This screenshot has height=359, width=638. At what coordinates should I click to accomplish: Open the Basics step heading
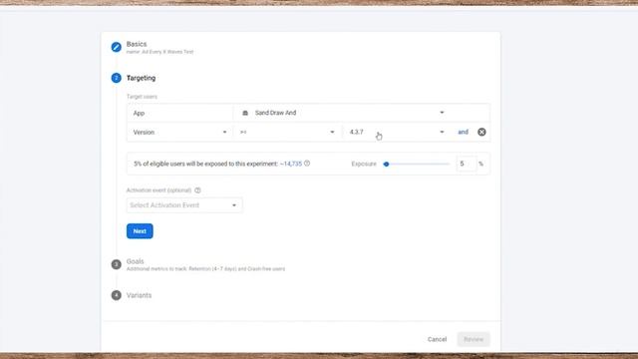pos(137,44)
